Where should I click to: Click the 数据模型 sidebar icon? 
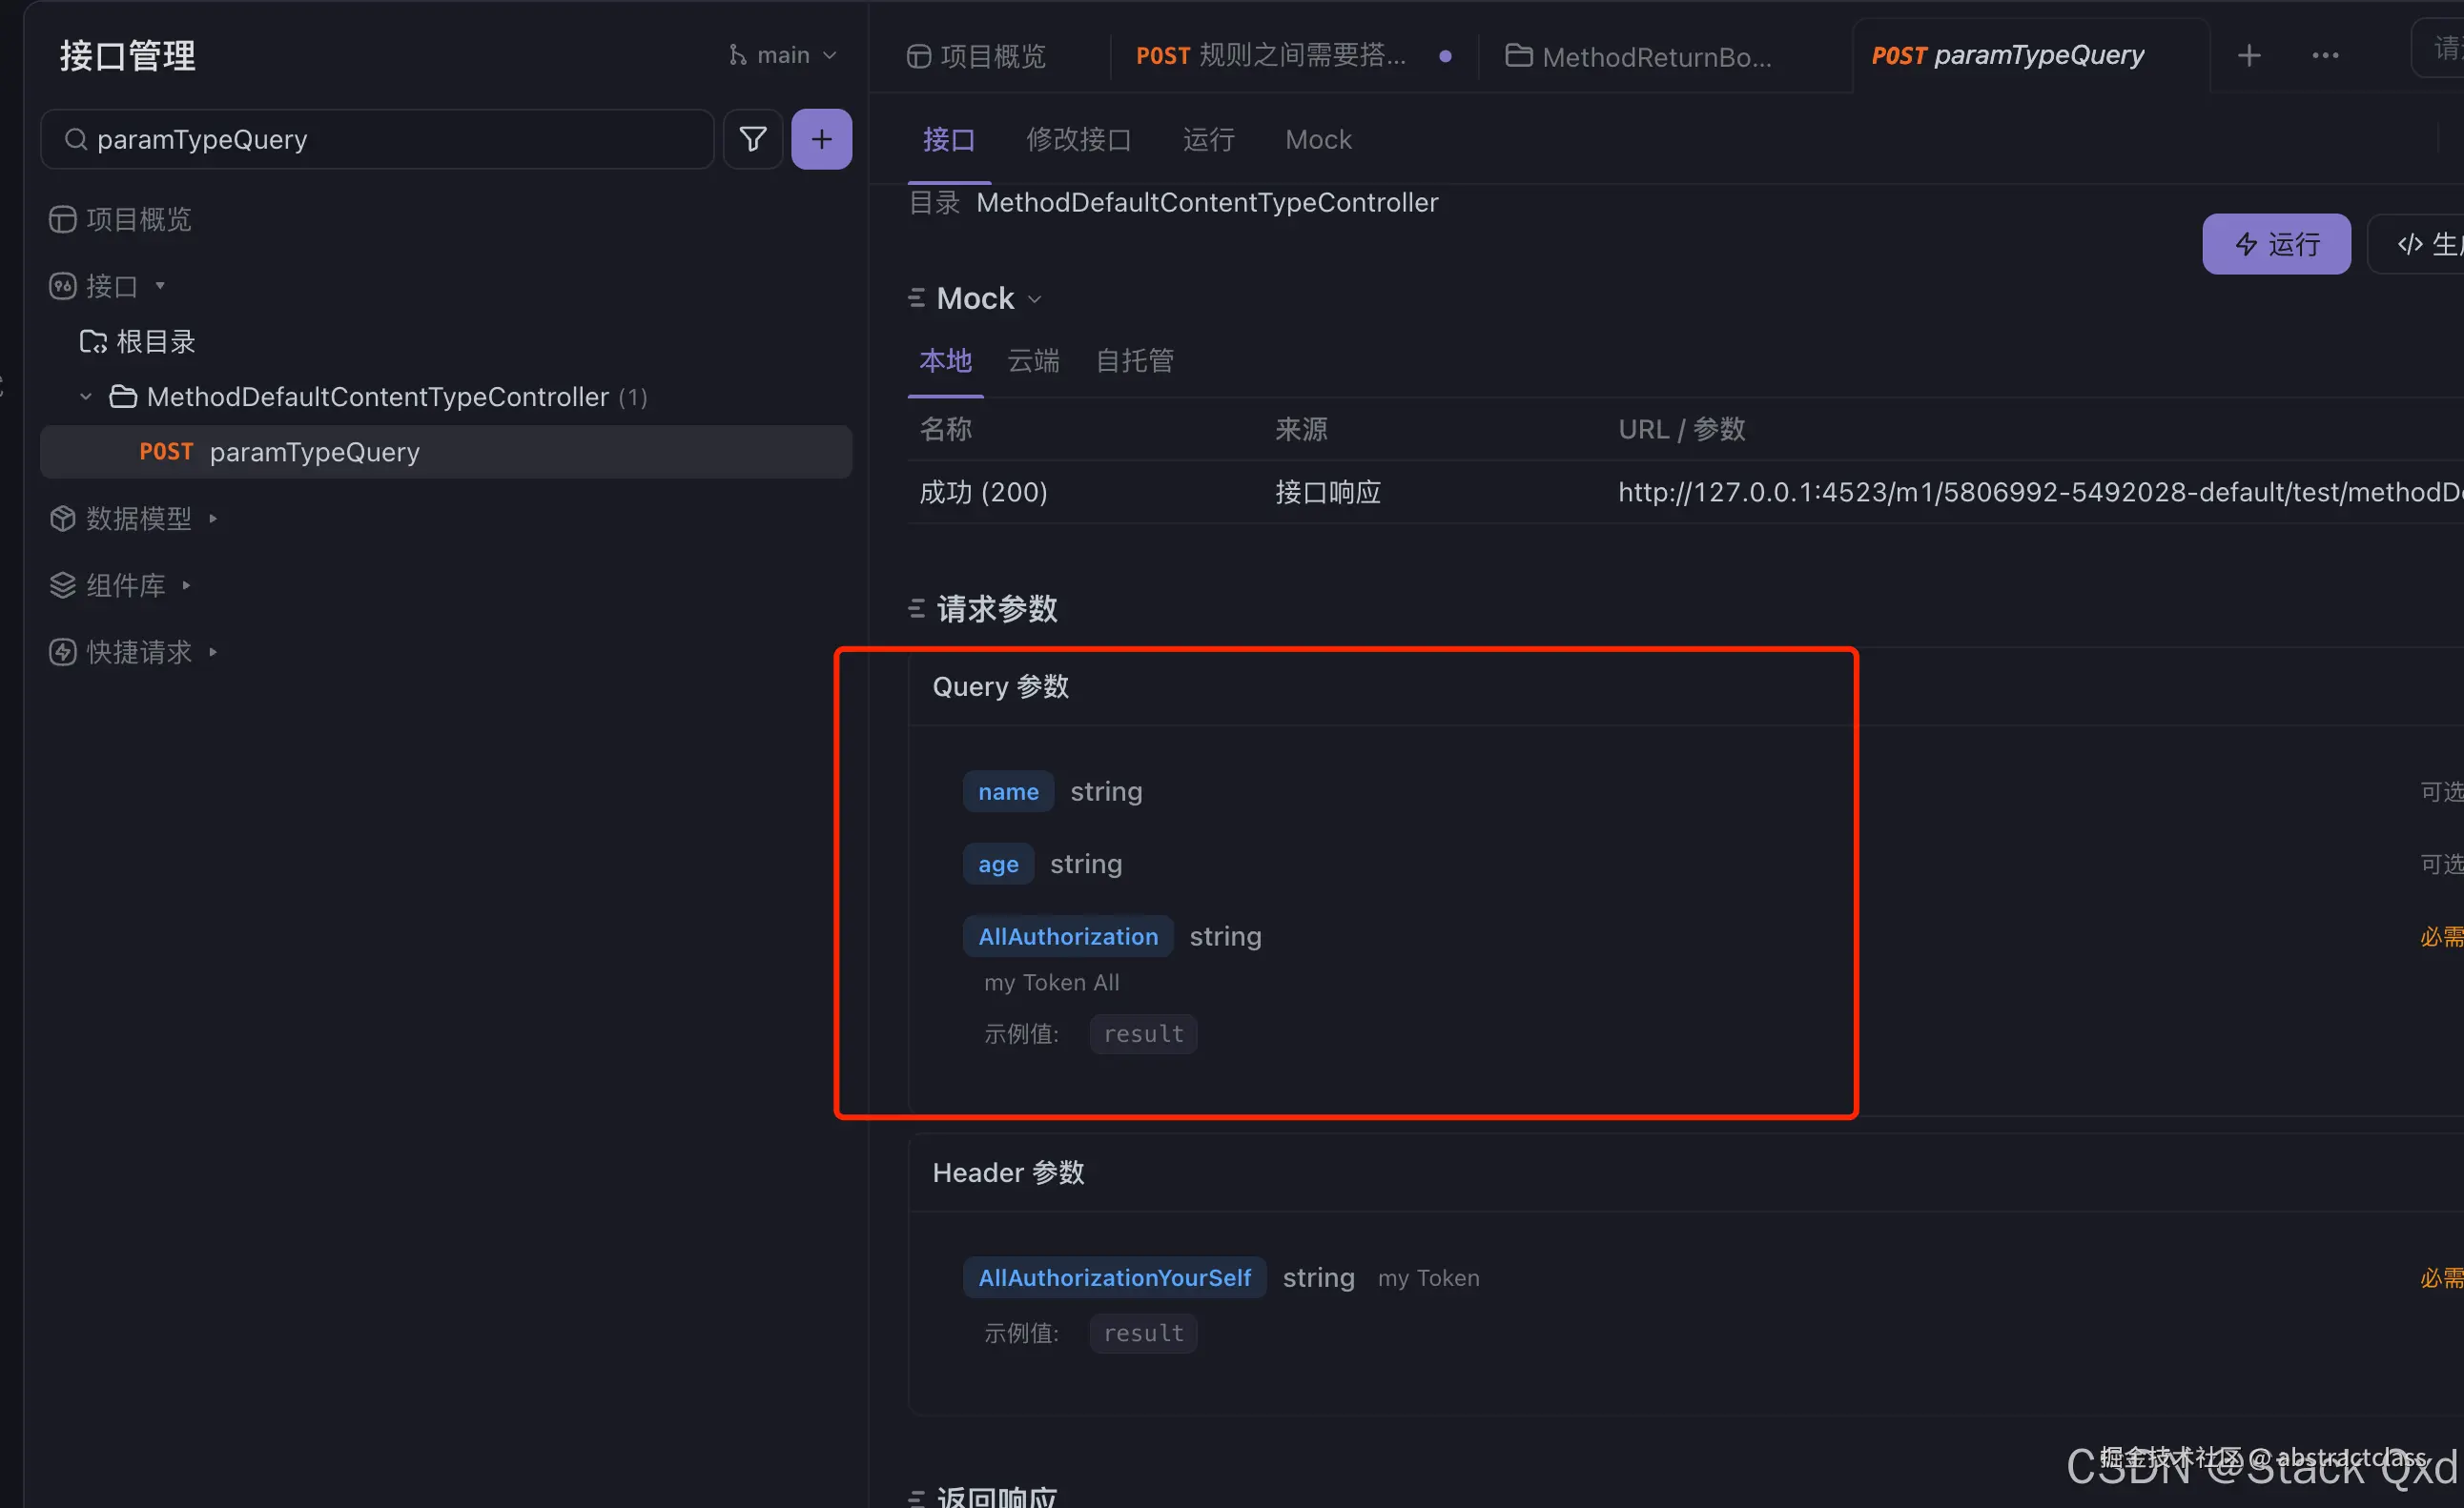click(x=62, y=518)
